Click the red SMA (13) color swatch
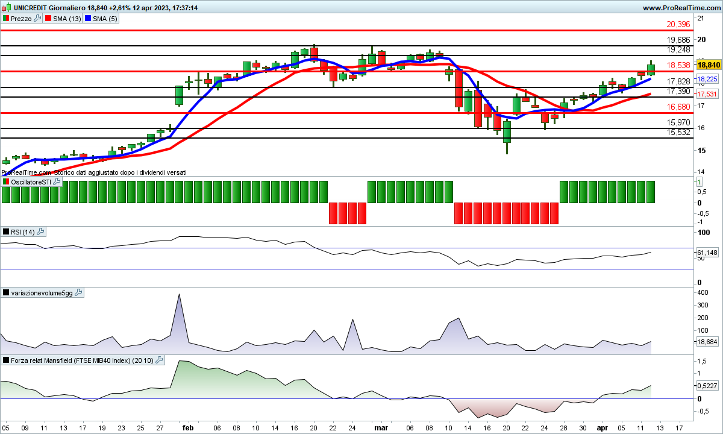Image resolution: width=723 pixels, height=434 pixels. click(x=49, y=19)
